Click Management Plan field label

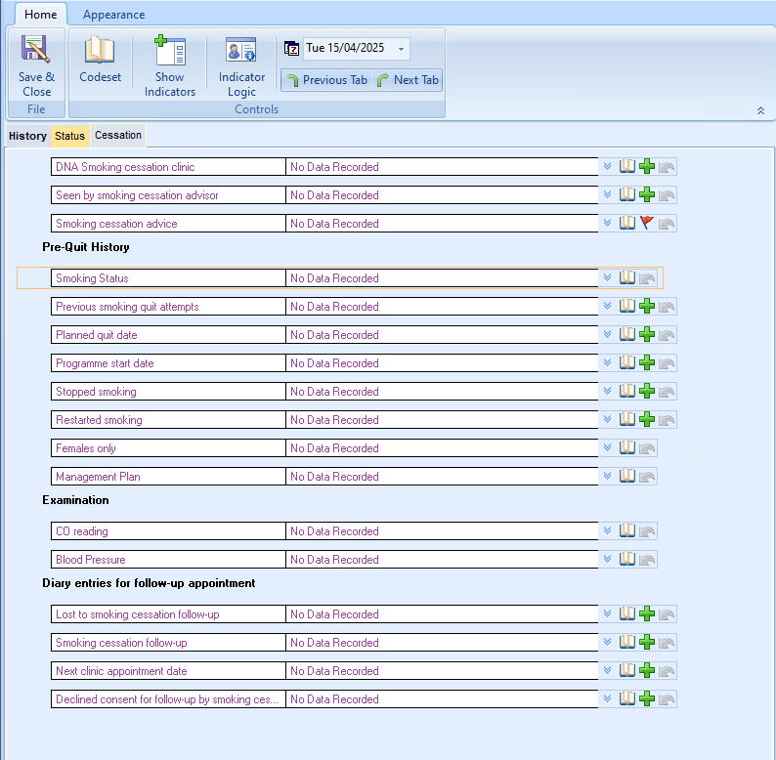point(168,477)
